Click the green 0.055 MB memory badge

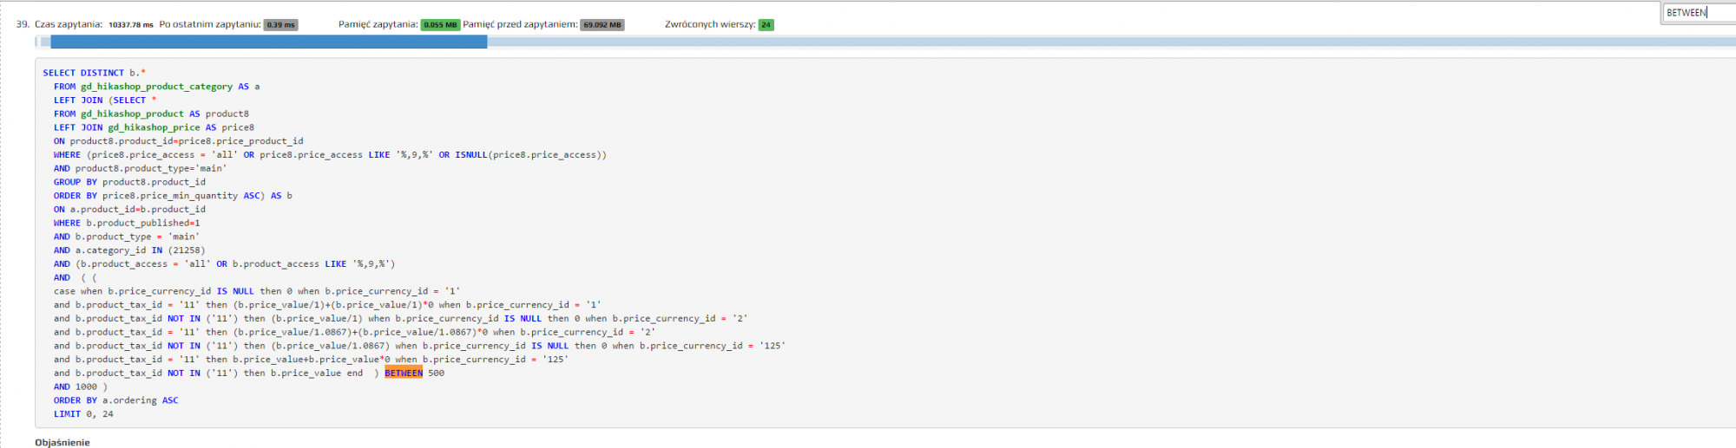pos(440,25)
